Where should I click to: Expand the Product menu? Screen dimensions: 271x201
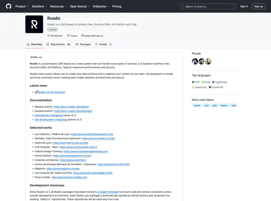pos(22,6)
